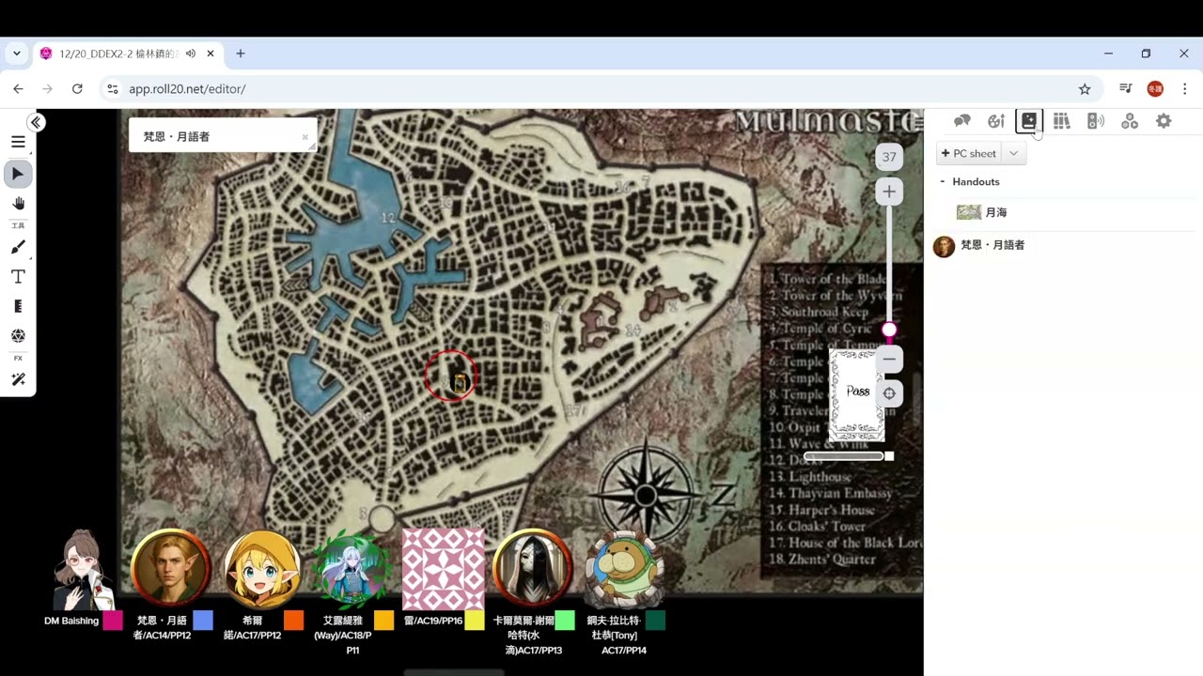Close the 12/20_DDEX2-2 browser tab
The height and width of the screenshot is (676, 1203).
click(x=211, y=54)
